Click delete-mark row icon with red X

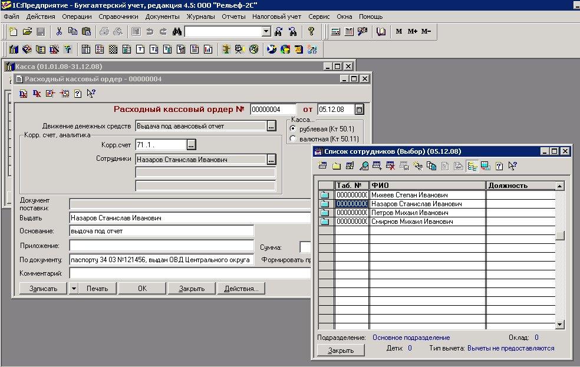coord(391,166)
